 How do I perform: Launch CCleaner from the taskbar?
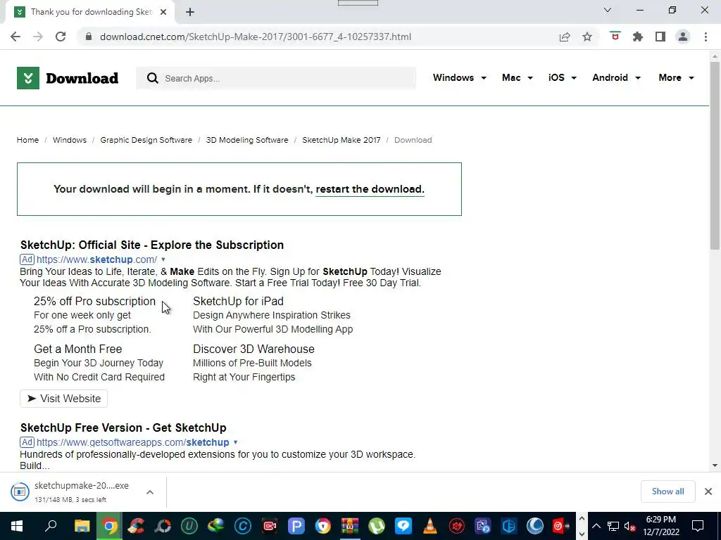click(x=136, y=526)
